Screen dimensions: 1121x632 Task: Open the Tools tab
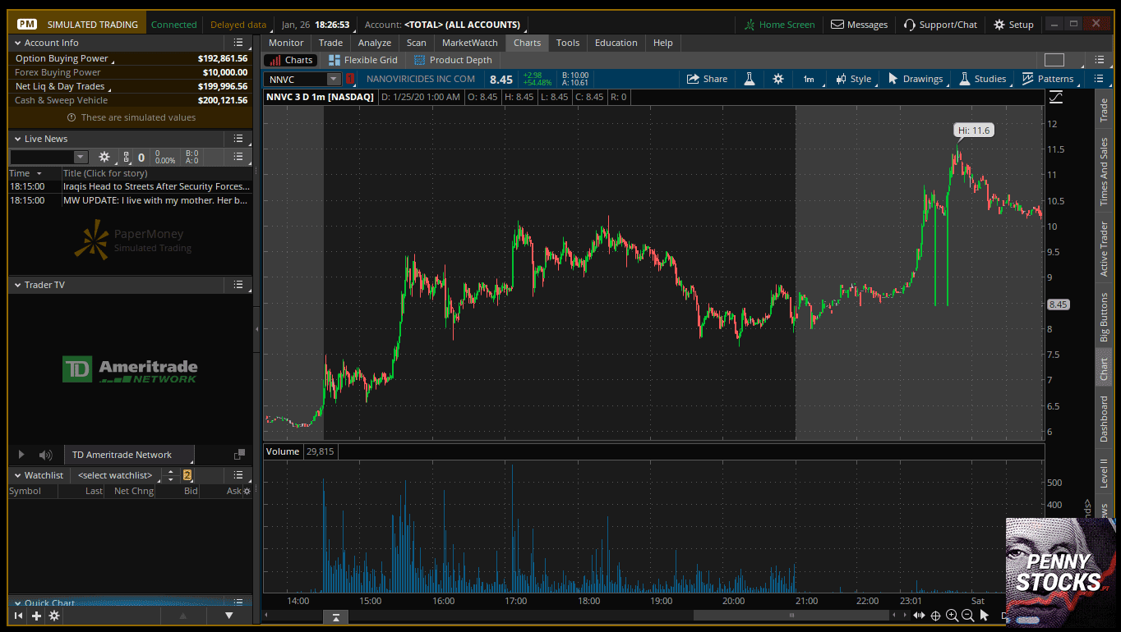(568, 43)
